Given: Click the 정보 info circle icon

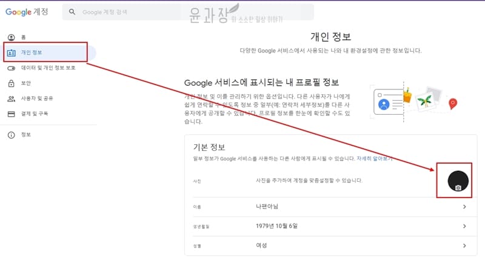Looking at the screenshot, I should point(11,135).
